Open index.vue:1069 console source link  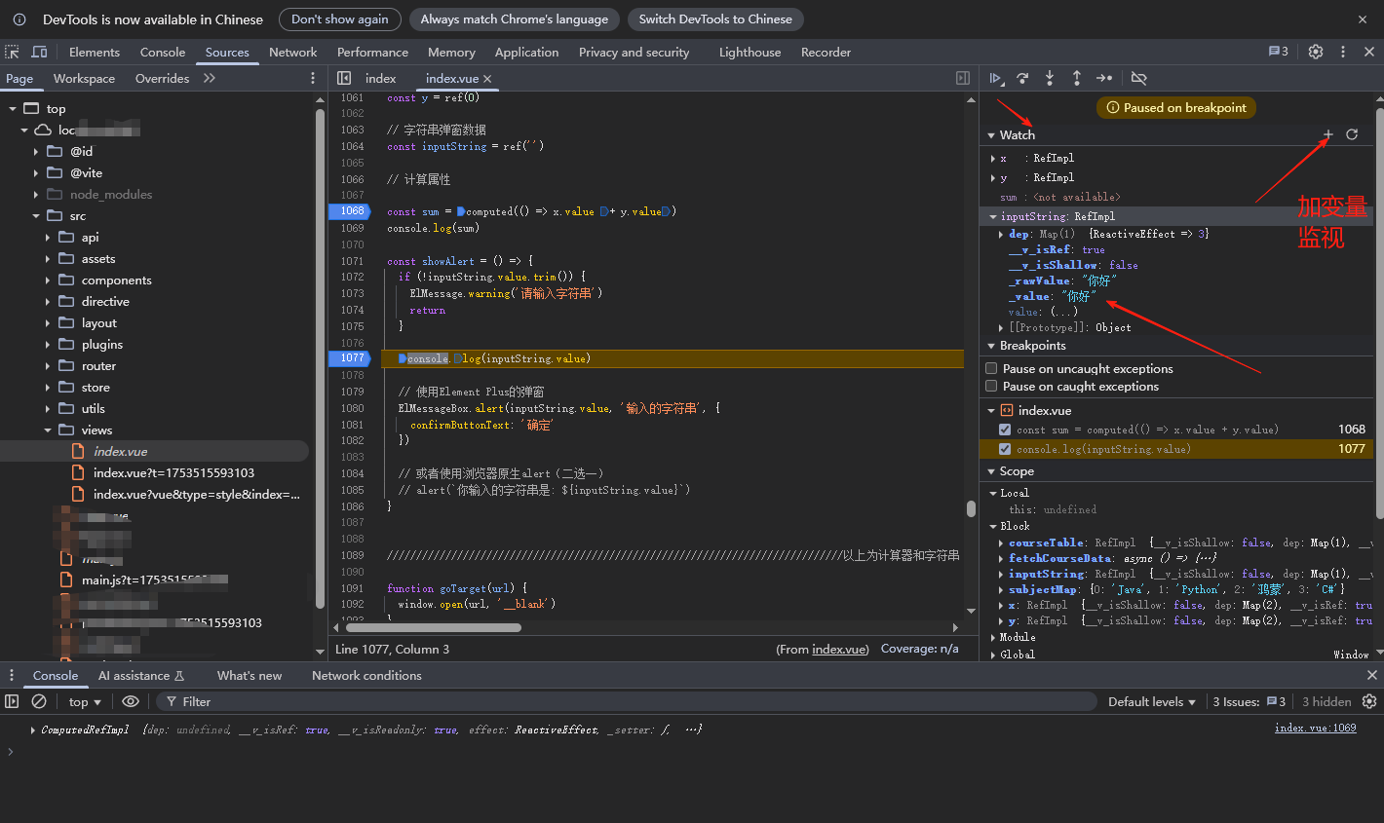tap(1315, 728)
